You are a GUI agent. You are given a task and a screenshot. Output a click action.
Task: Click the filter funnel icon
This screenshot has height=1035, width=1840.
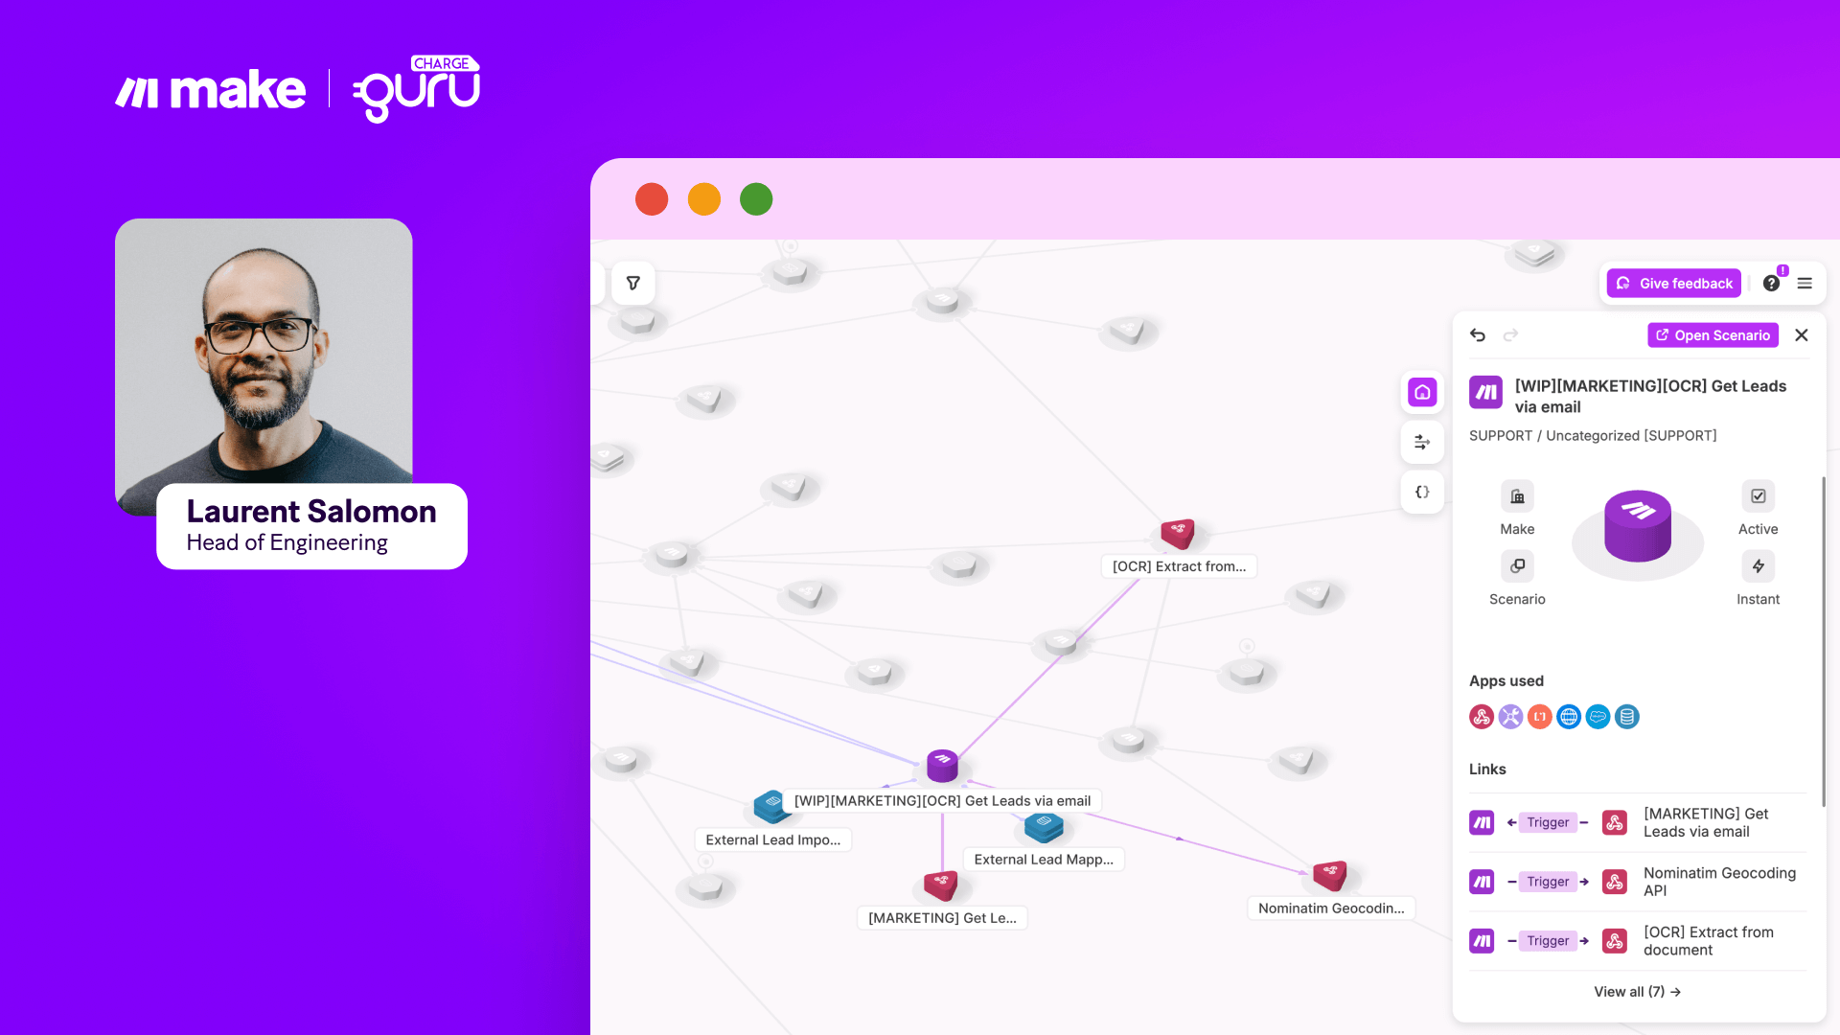click(x=632, y=283)
